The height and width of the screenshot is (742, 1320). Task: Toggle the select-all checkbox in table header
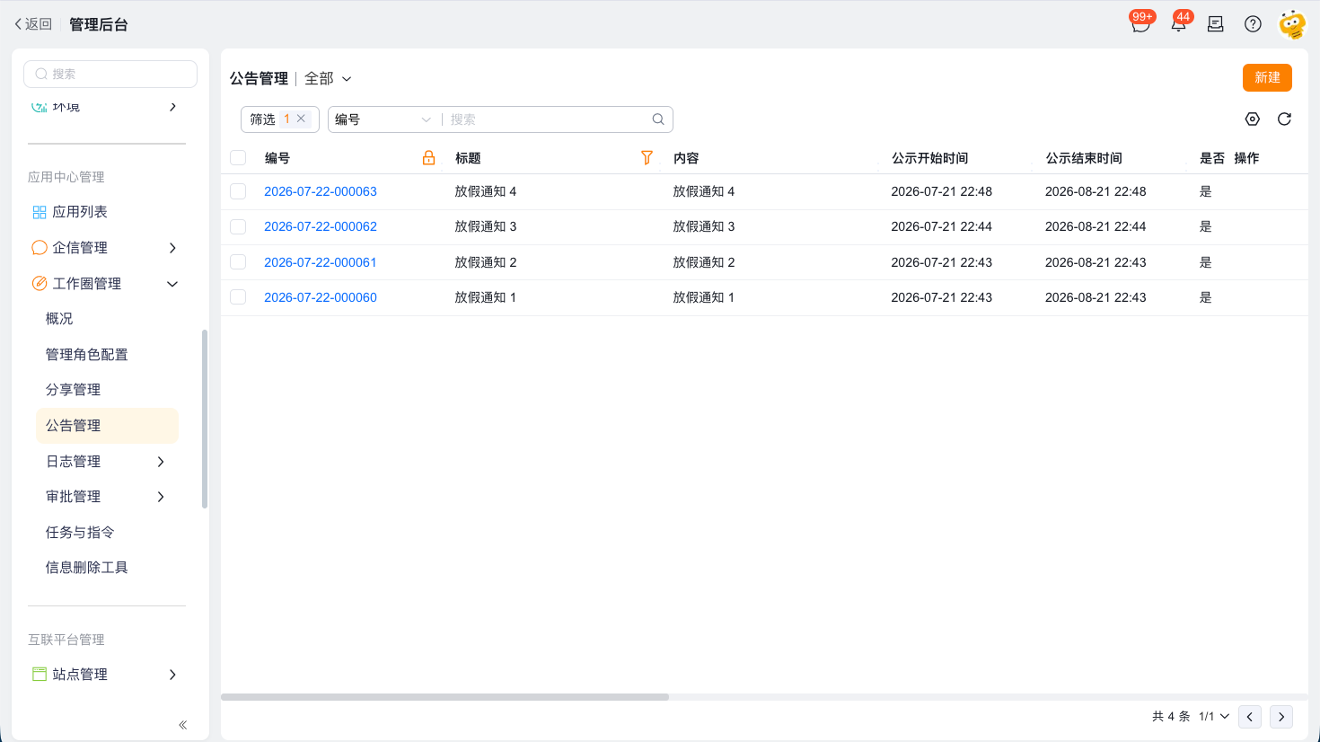tap(238, 158)
